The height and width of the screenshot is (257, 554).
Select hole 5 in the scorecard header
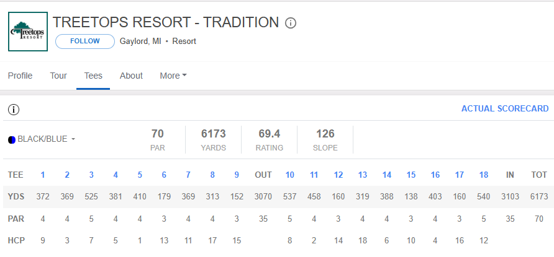coord(140,175)
